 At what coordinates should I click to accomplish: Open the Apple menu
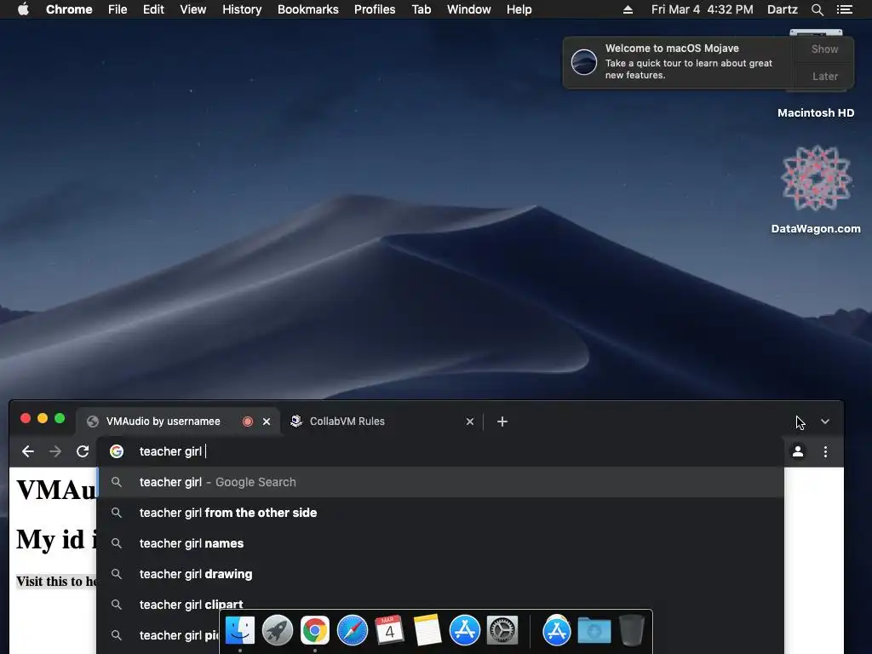coord(23,9)
